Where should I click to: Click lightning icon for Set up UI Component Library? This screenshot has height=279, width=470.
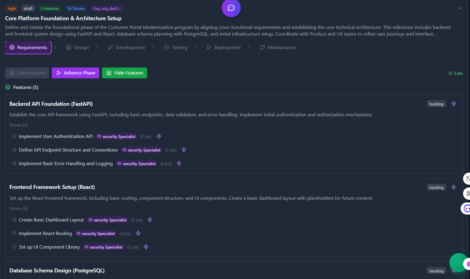(146, 247)
